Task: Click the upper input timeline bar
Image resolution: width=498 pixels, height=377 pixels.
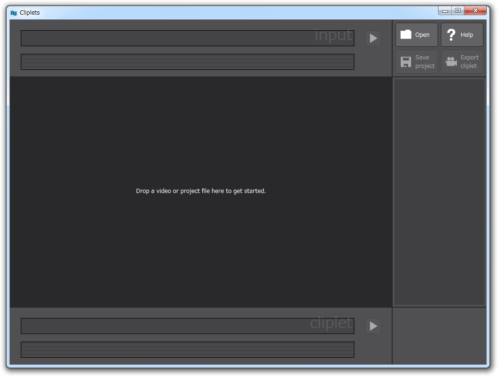Action: [x=188, y=38]
